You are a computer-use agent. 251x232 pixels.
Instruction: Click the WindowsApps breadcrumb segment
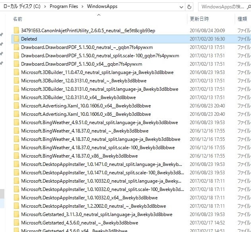pos(102,6)
